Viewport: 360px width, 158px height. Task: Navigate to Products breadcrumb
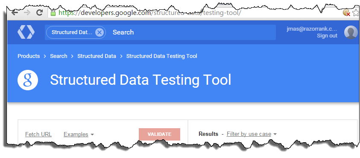29,56
